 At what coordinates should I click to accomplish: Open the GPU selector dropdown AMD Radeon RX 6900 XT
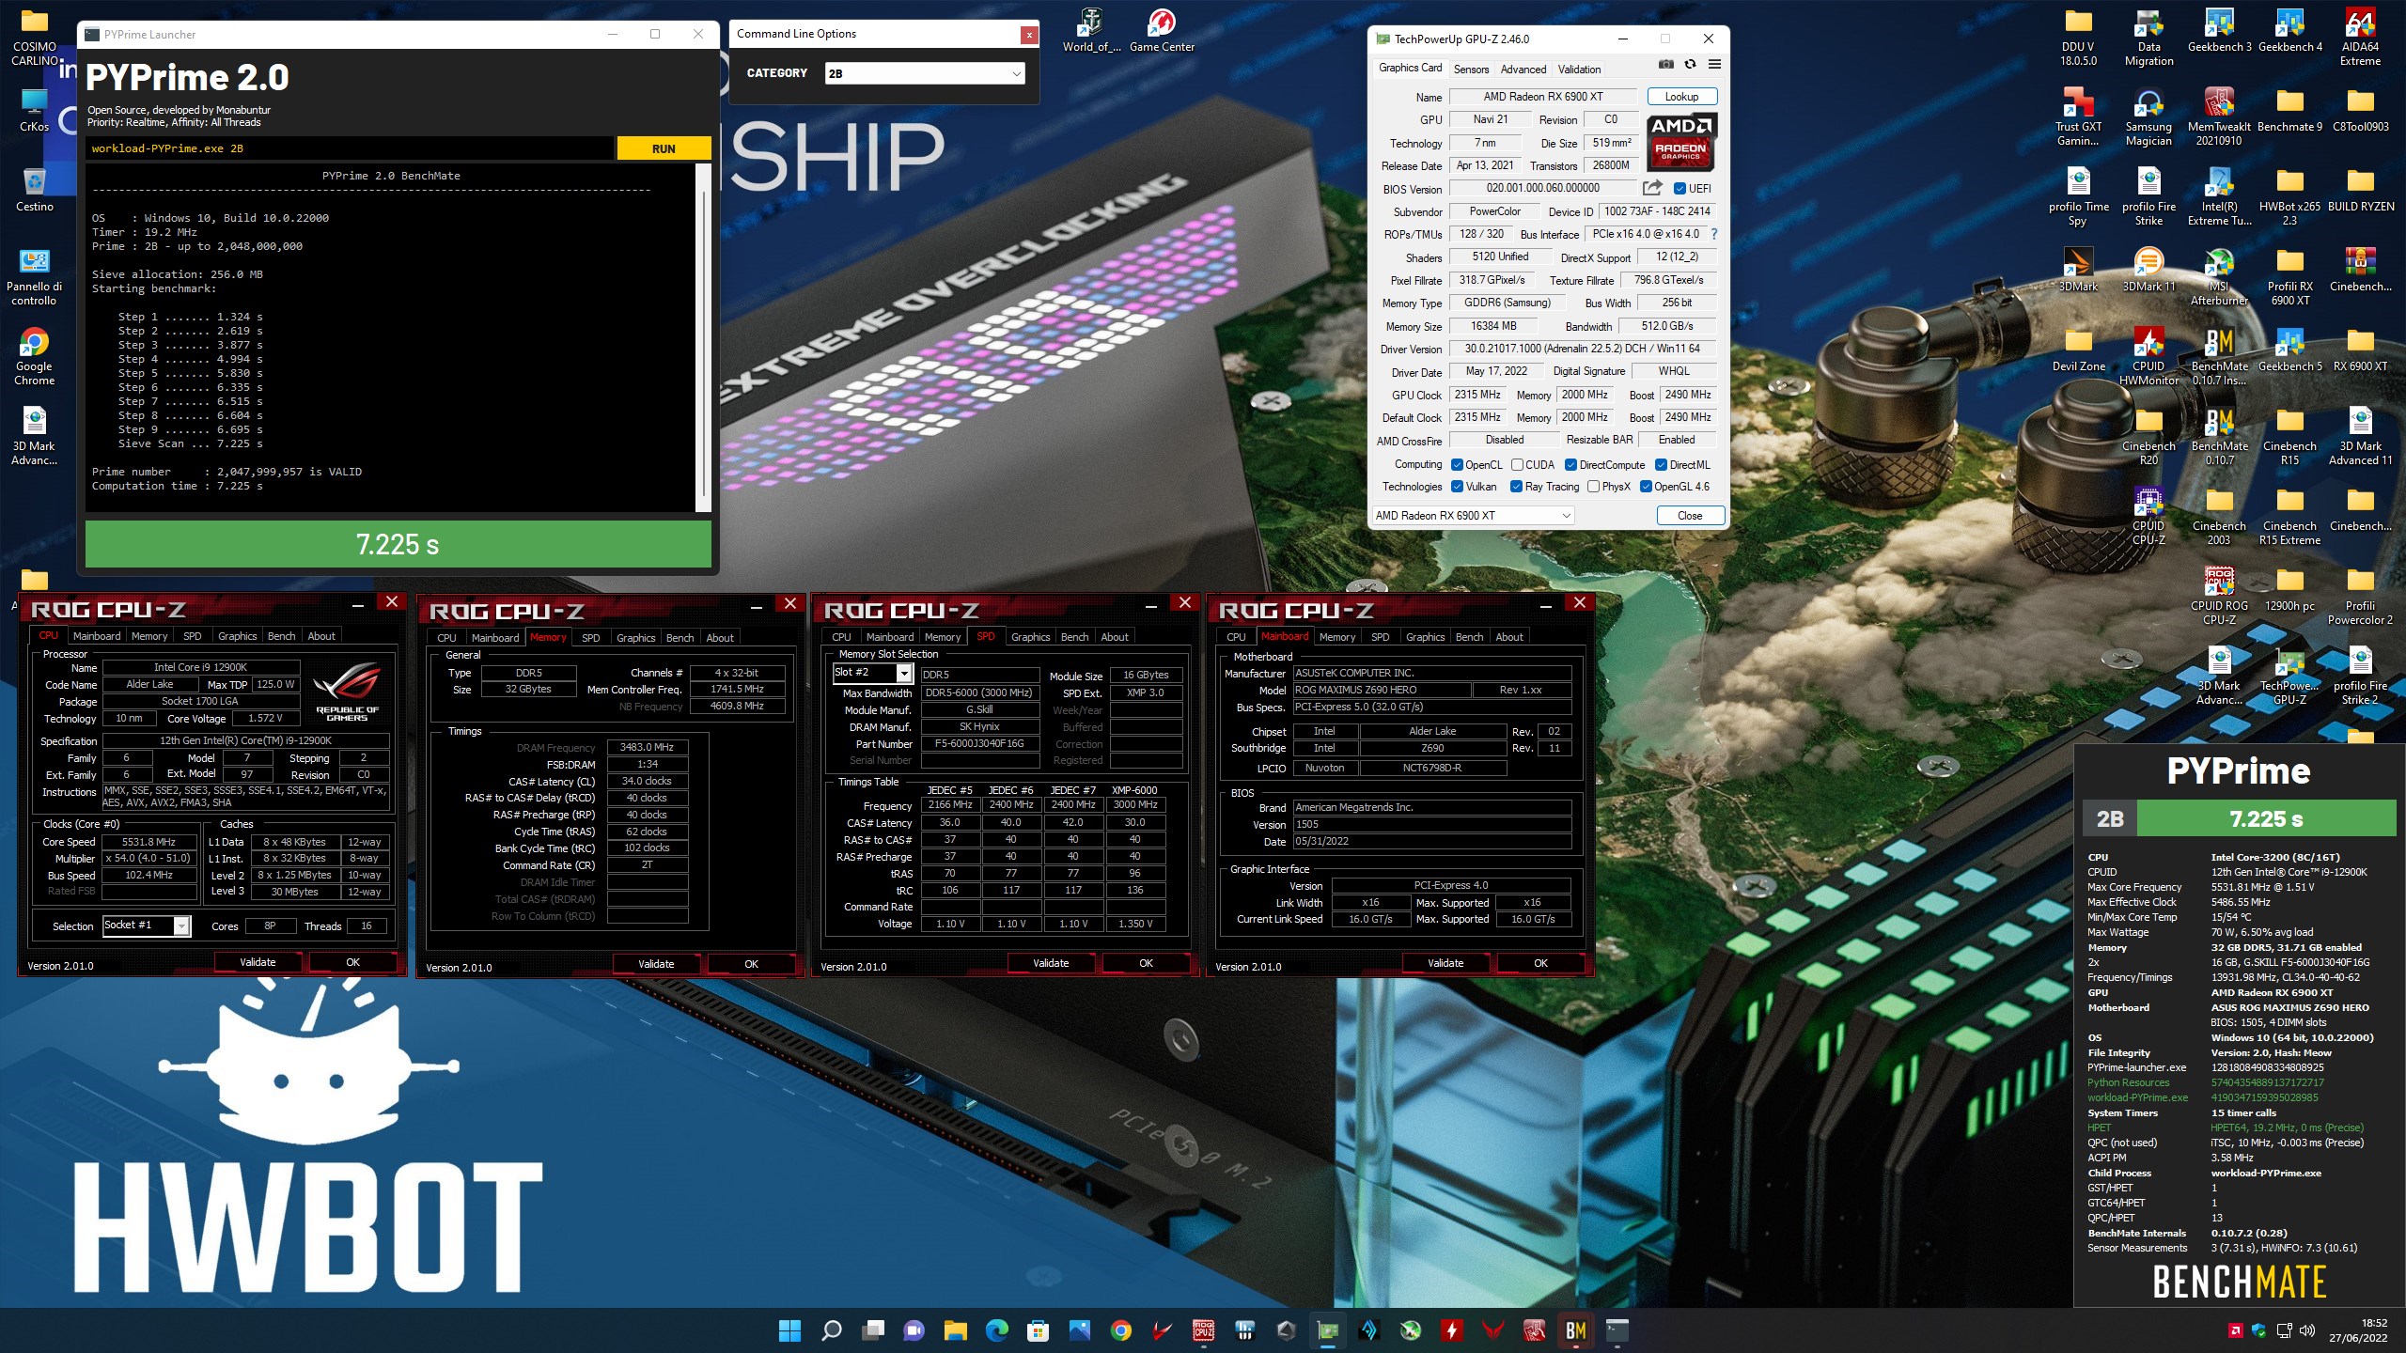(1473, 516)
